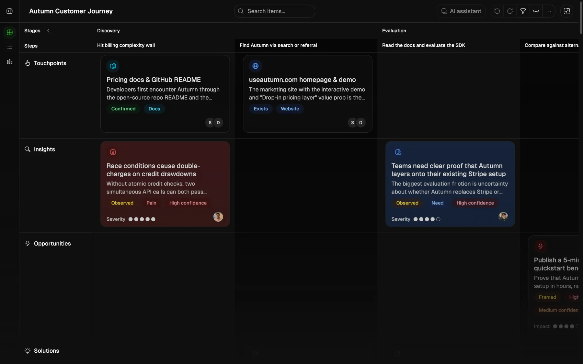
Task: Open the useautumn.com homepage & demo card title
Action: 302,80
